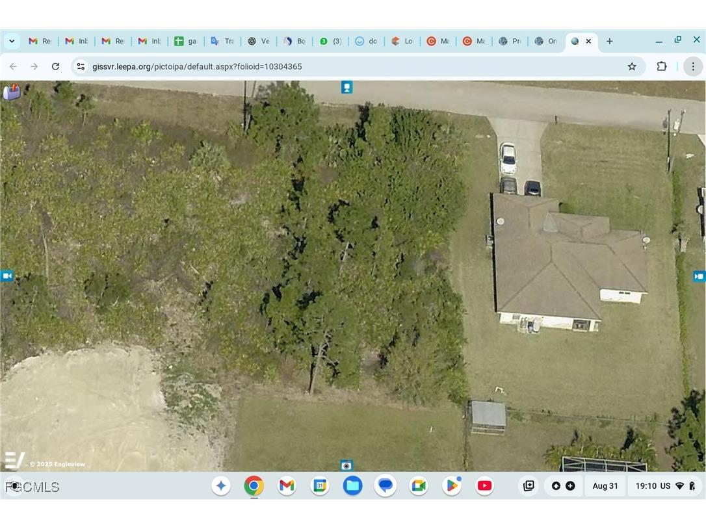Launch YouTube from the shelf
The width and height of the screenshot is (706, 529).
(x=484, y=485)
